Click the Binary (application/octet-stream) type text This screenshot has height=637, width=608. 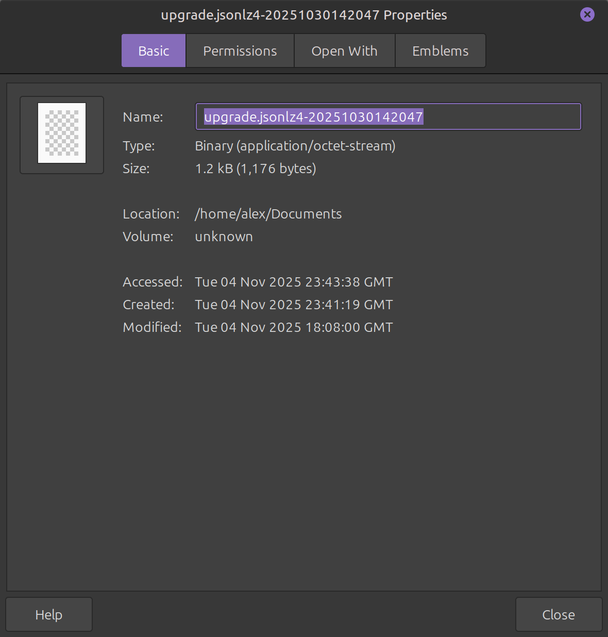(x=295, y=146)
